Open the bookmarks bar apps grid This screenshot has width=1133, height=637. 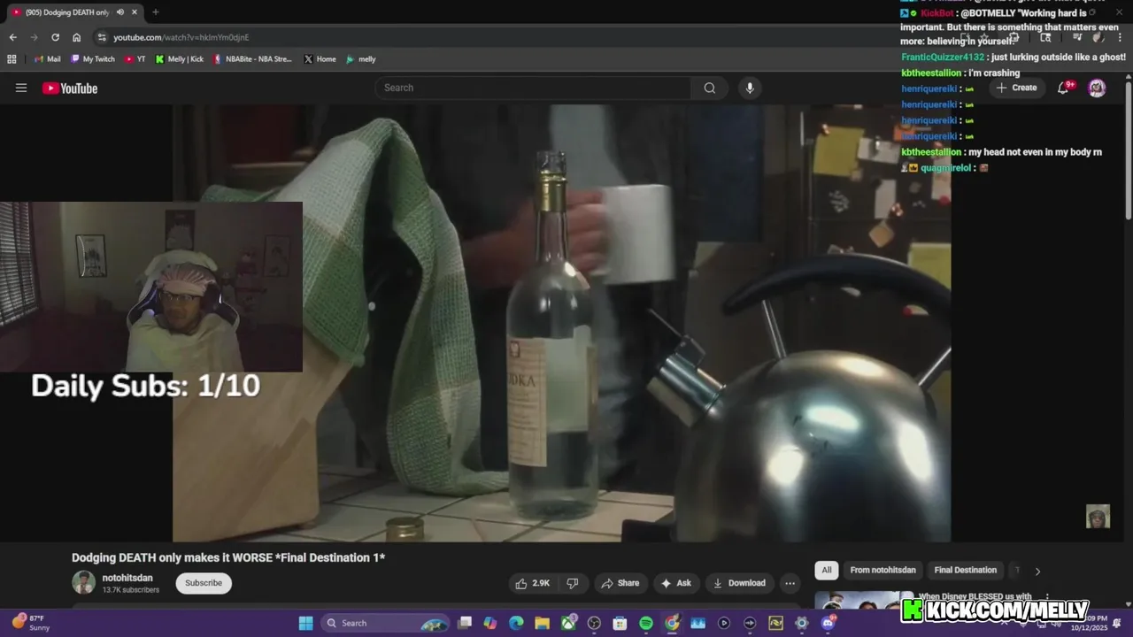pyautogui.click(x=12, y=59)
